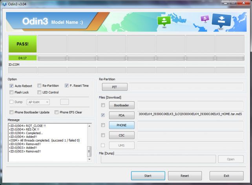Click the small field beside AP RAM
This screenshot has height=185, width=252.
64,102
